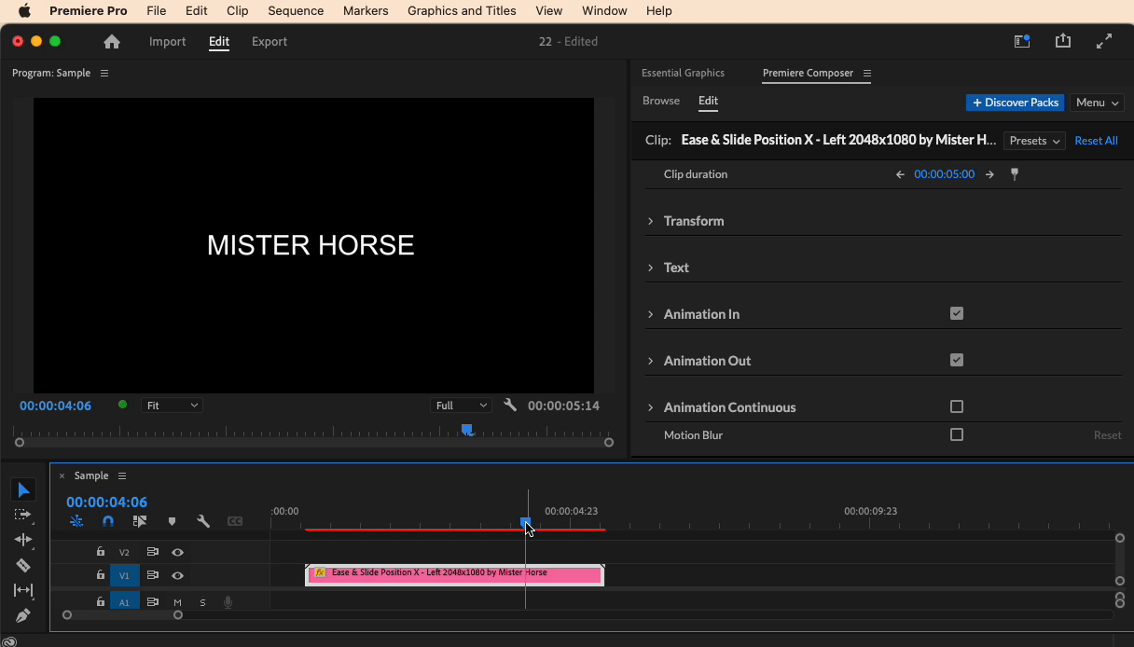Open the Full playback resolution dropdown
1134x647 pixels.
coord(461,406)
